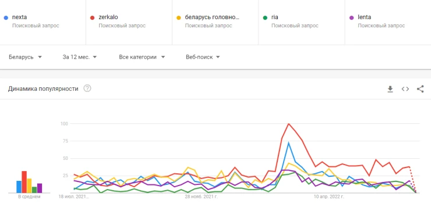Open the За 12 мес. time range dropdown
This screenshot has width=431, height=221.
point(80,57)
